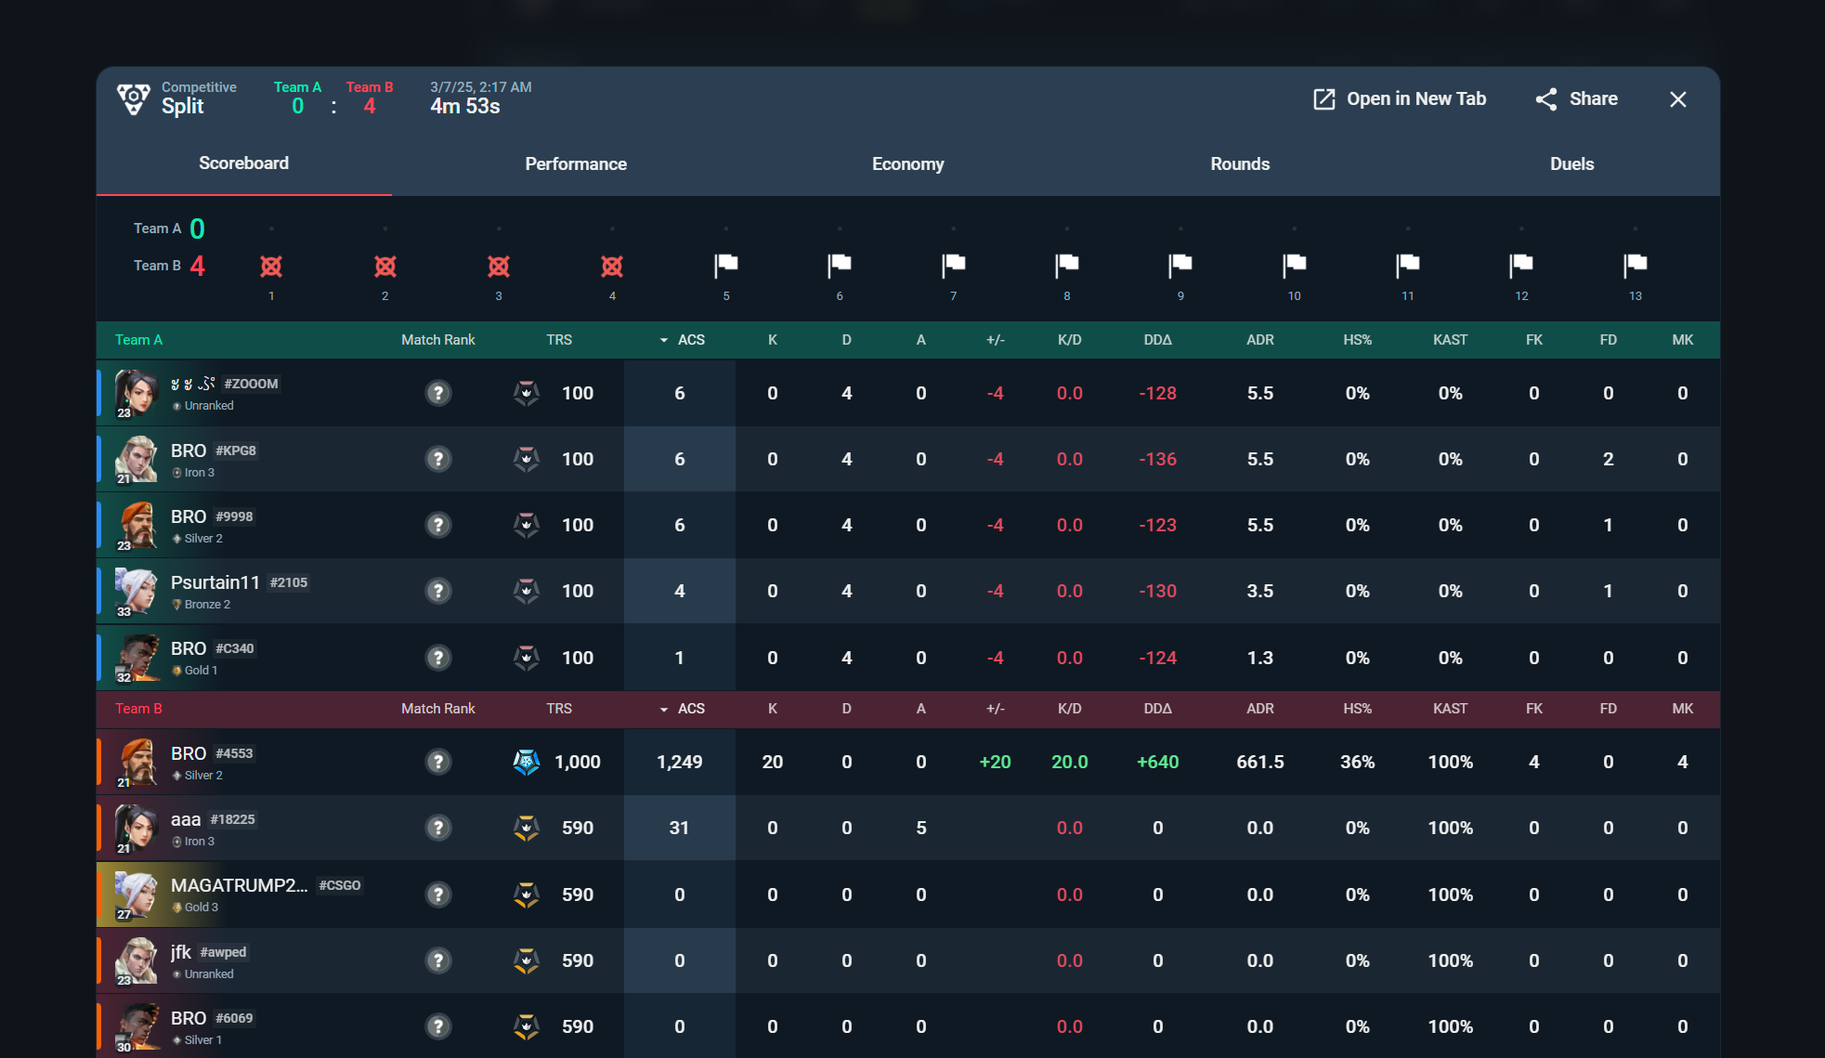Click the round 5 flag icon
Viewport: 1825px width, 1058px height.
725,265
